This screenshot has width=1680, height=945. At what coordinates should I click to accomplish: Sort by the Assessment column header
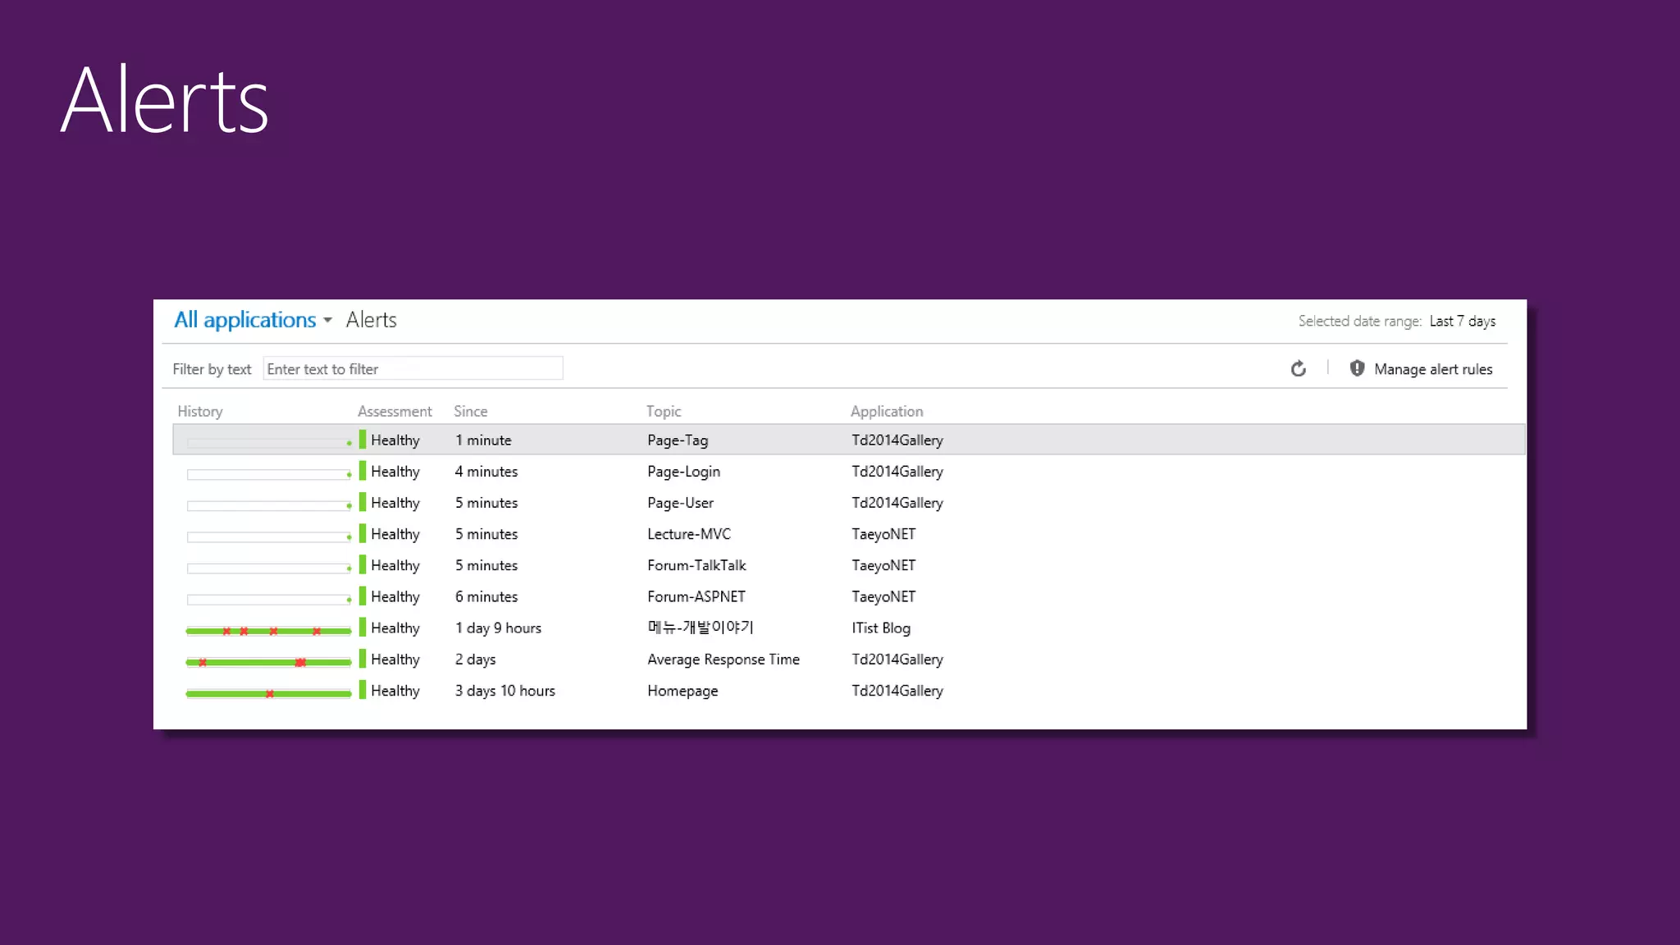tap(394, 412)
